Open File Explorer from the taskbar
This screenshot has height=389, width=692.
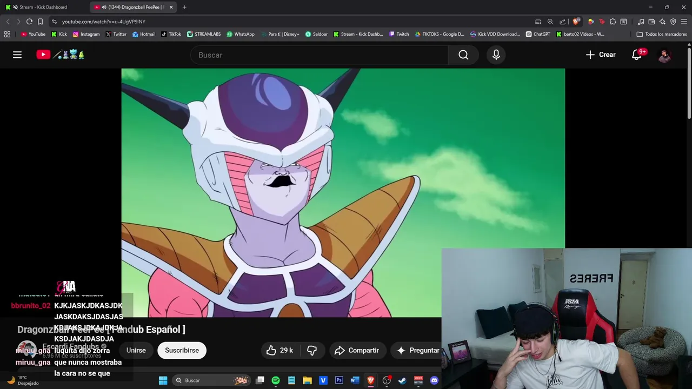point(307,380)
